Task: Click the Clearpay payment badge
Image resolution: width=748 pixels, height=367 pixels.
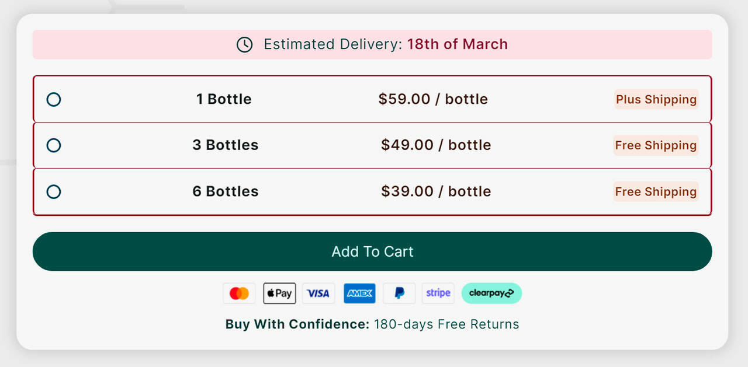Action: 491,293
